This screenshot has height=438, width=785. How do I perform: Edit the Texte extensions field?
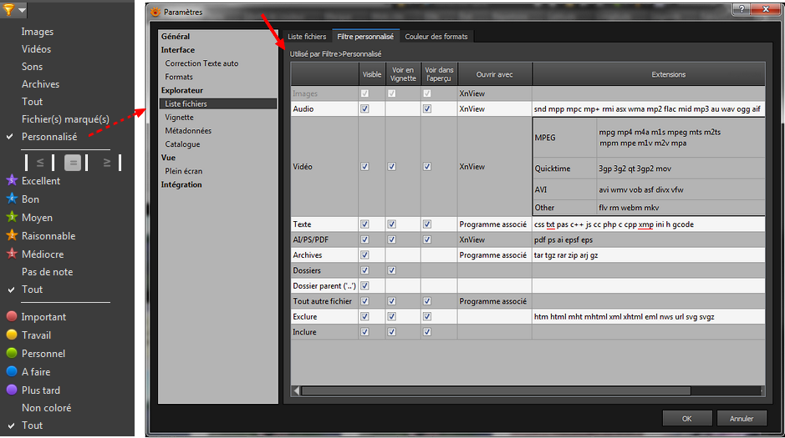coord(649,224)
